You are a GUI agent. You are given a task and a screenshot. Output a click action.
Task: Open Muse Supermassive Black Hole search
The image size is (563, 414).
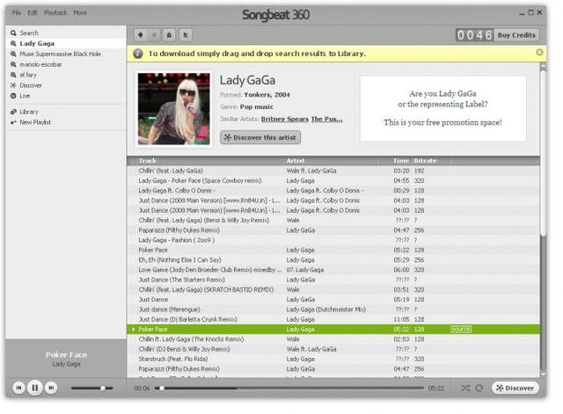[66, 54]
